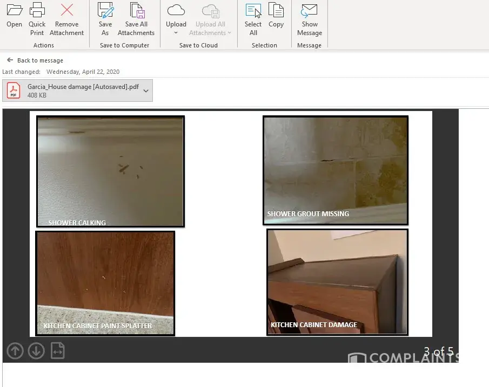Copy the attachment using Copy icon

(x=276, y=10)
